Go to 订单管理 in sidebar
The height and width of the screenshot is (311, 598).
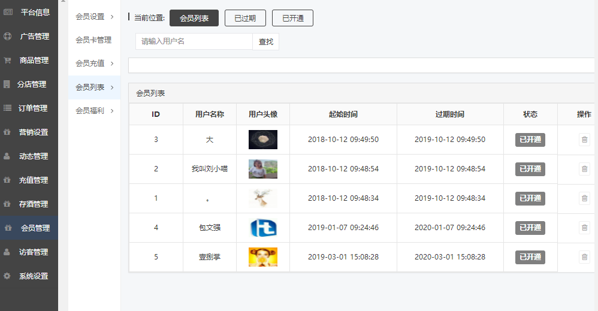(33, 108)
